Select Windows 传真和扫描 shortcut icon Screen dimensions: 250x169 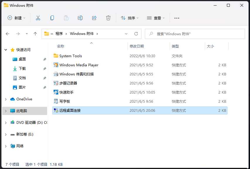56,74
